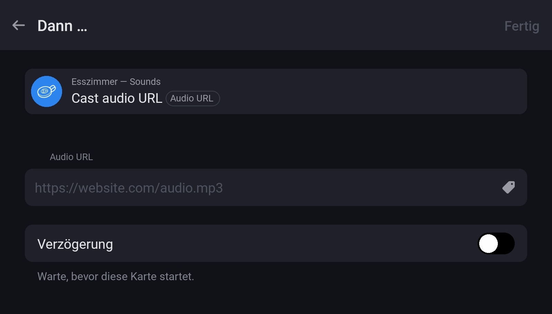
Task: Tap the white knob of Verzögerung switch
Action: [x=489, y=244]
